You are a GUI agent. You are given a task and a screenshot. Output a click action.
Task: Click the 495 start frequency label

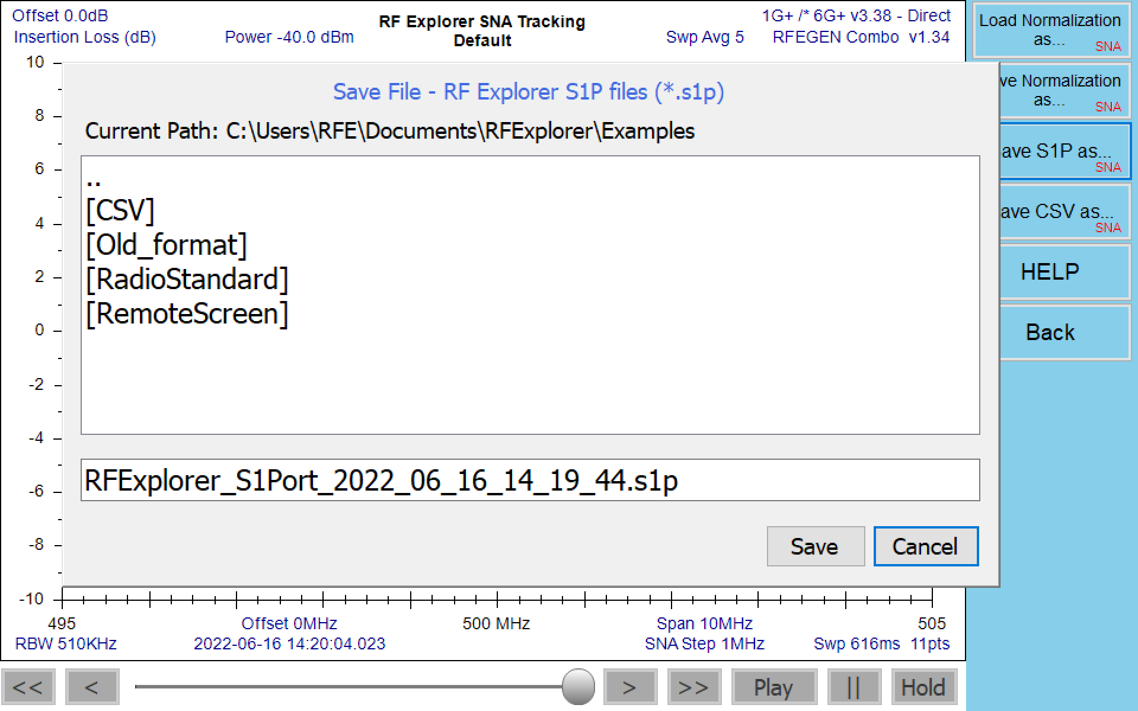(x=62, y=623)
